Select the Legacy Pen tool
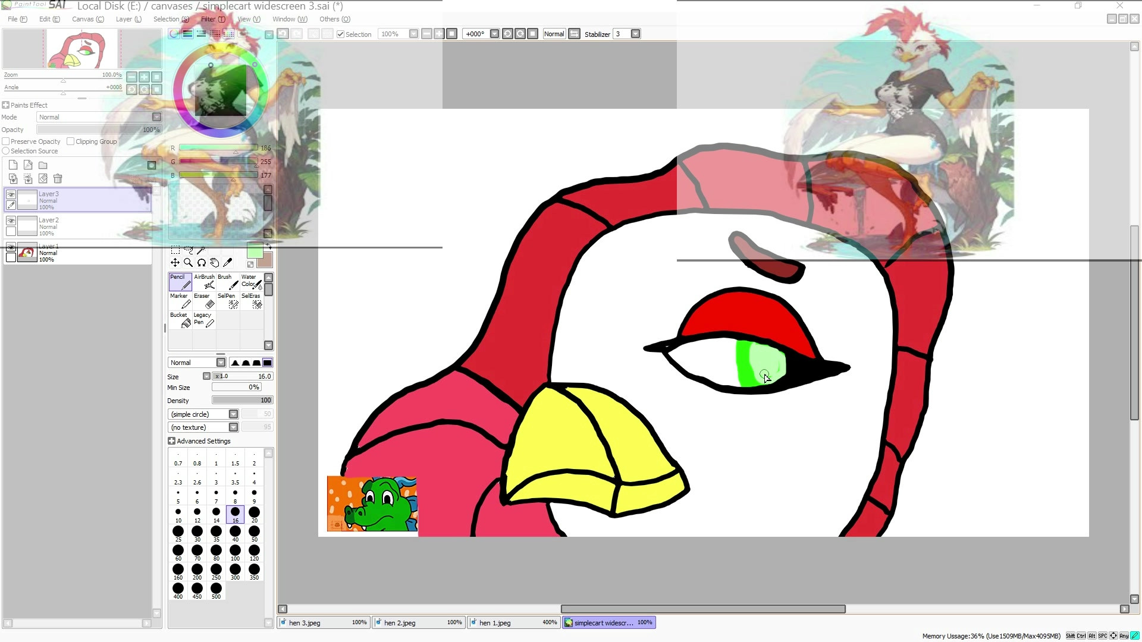Screen dimensions: 1142x642 click(x=204, y=320)
